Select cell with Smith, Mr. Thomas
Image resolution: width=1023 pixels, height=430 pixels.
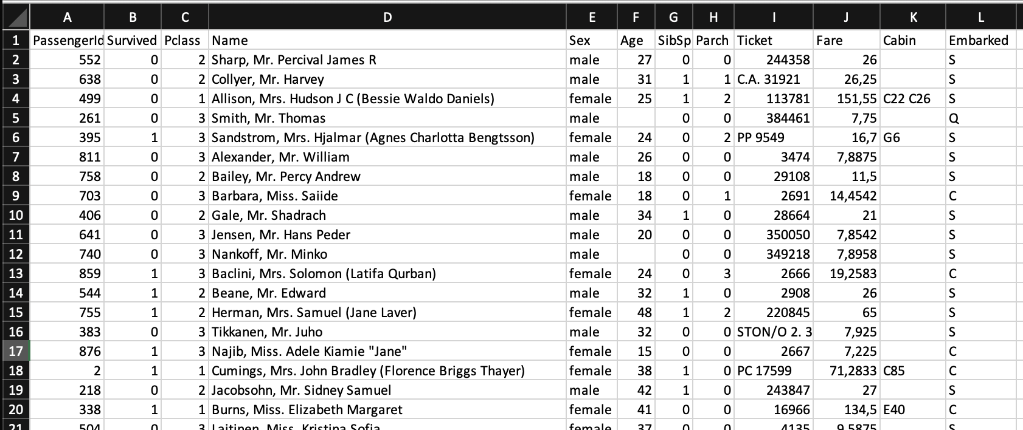pos(387,118)
